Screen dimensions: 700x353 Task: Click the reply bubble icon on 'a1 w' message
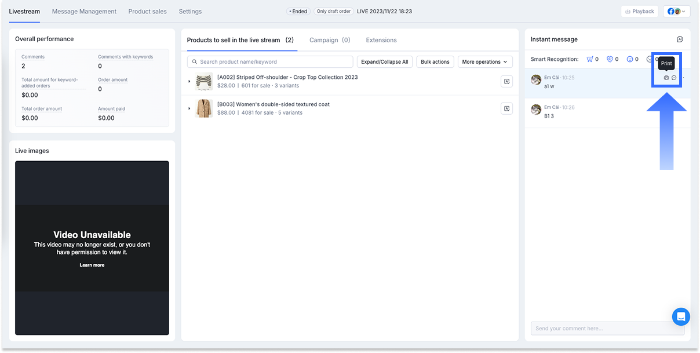tap(674, 78)
